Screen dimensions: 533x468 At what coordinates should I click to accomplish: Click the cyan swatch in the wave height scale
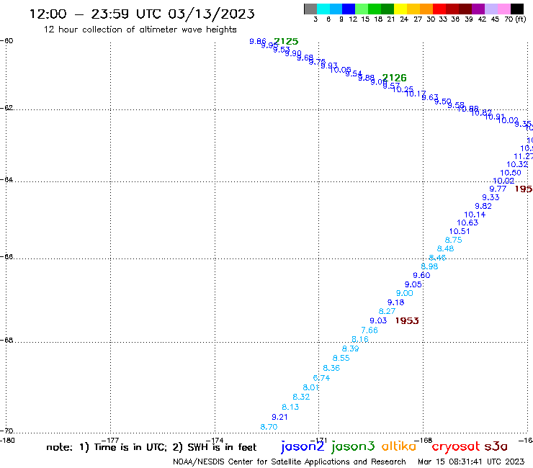[x=323, y=9]
